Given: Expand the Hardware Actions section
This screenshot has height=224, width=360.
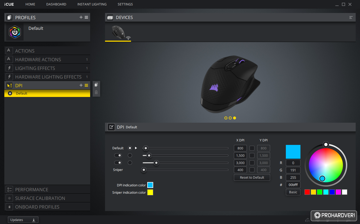Looking at the screenshot, I should 47,59.
